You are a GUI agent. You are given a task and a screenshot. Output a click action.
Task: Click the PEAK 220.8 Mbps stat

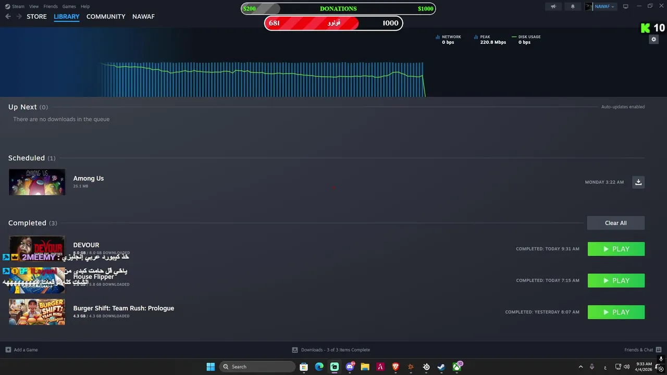pyautogui.click(x=490, y=40)
